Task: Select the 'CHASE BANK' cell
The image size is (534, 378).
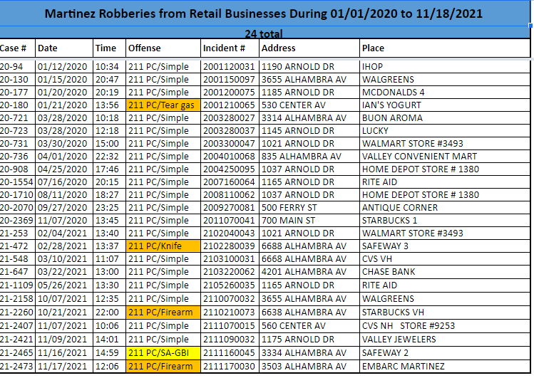Action: coord(445,272)
